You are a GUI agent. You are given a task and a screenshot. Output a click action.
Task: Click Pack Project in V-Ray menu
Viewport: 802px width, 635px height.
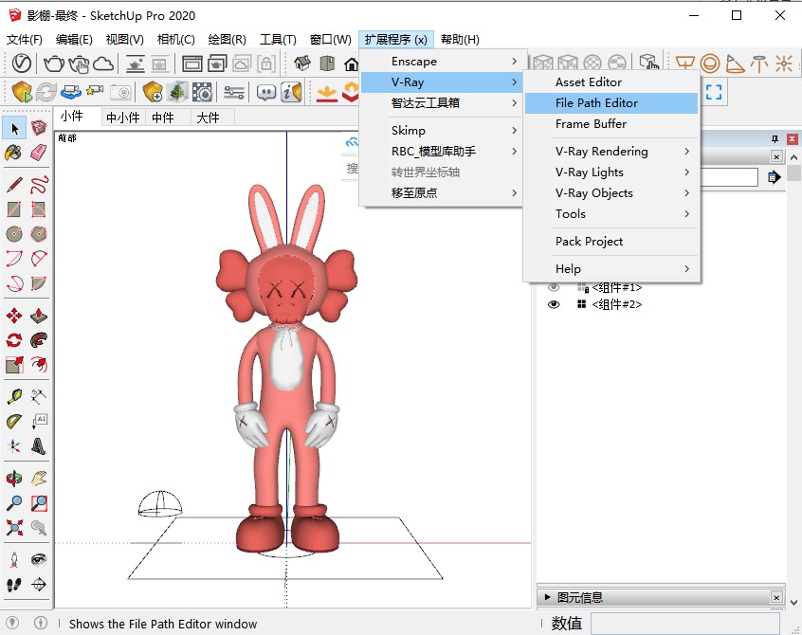pos(611,242)
